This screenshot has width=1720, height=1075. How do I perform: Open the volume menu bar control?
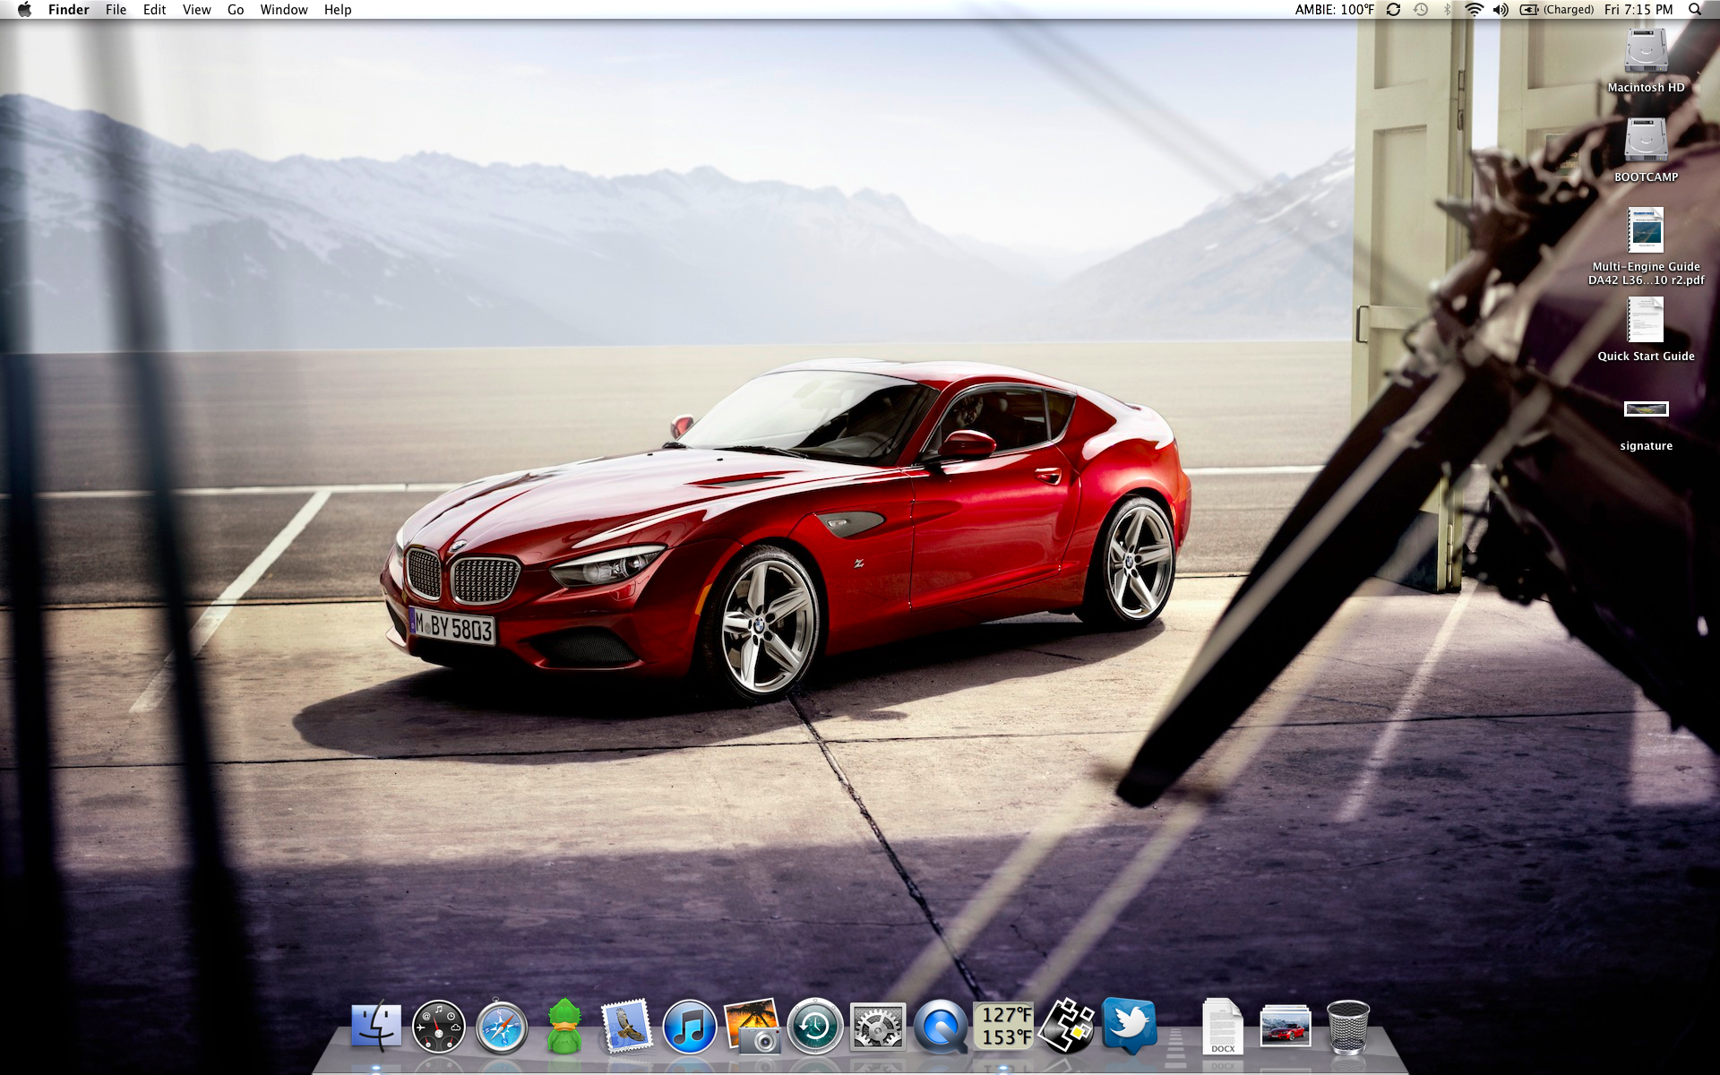tap(1501, 10)
